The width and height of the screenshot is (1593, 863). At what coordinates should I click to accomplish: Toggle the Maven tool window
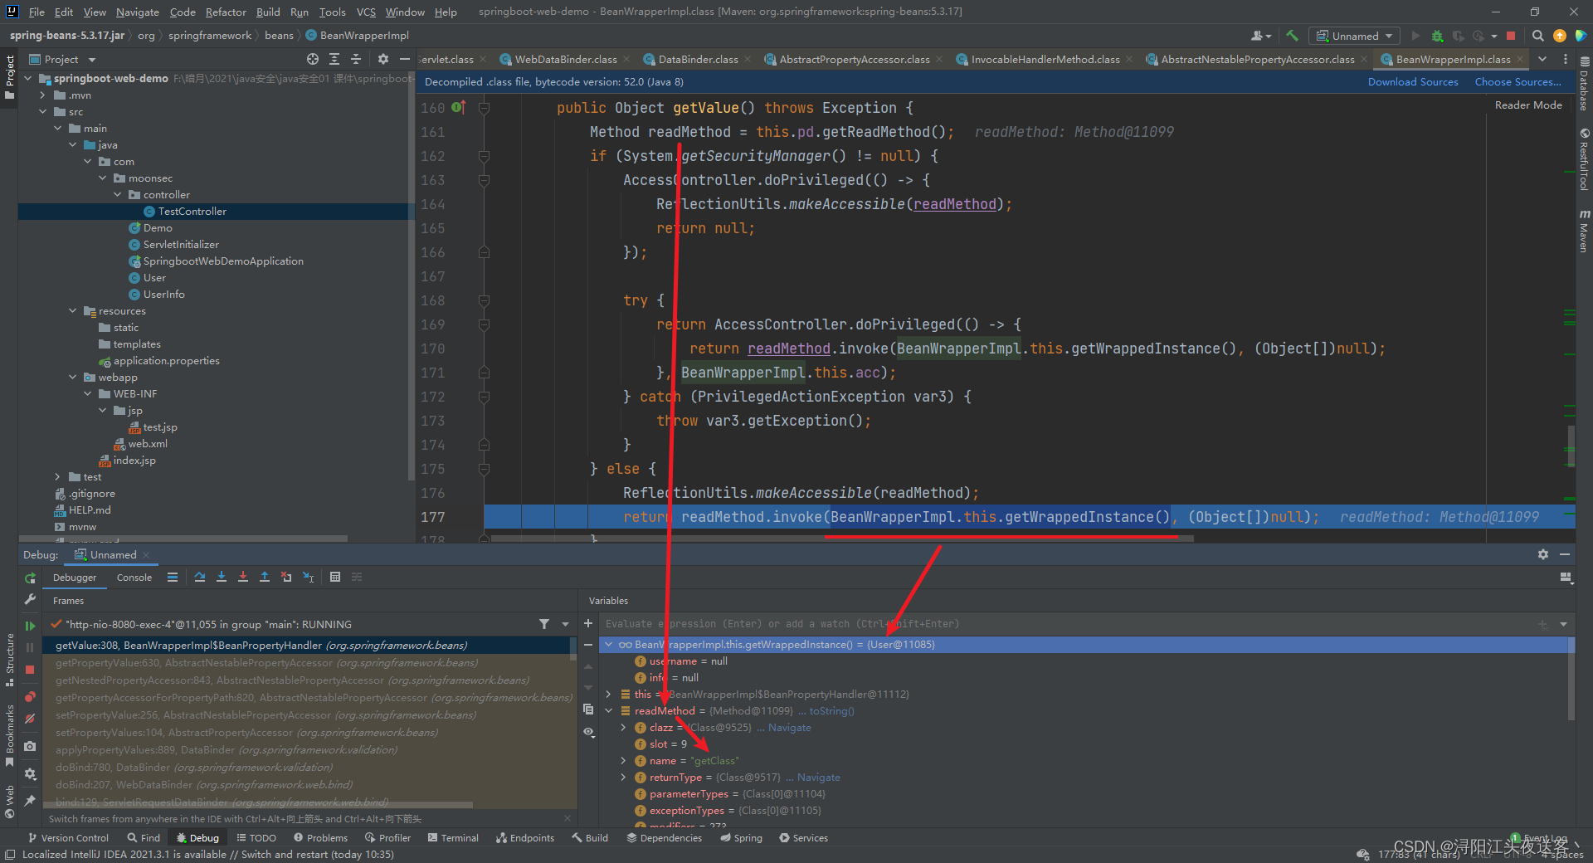pyautogui.click(x=1584, y=232)
